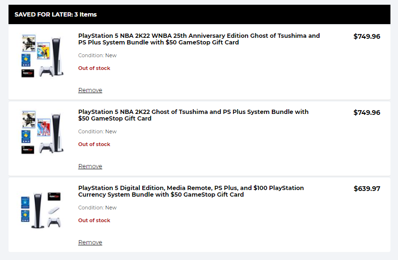The width and height of the screenshot is (398, 260).
Task: Click Out of stock on the second bundle
Action: point(94,144)
